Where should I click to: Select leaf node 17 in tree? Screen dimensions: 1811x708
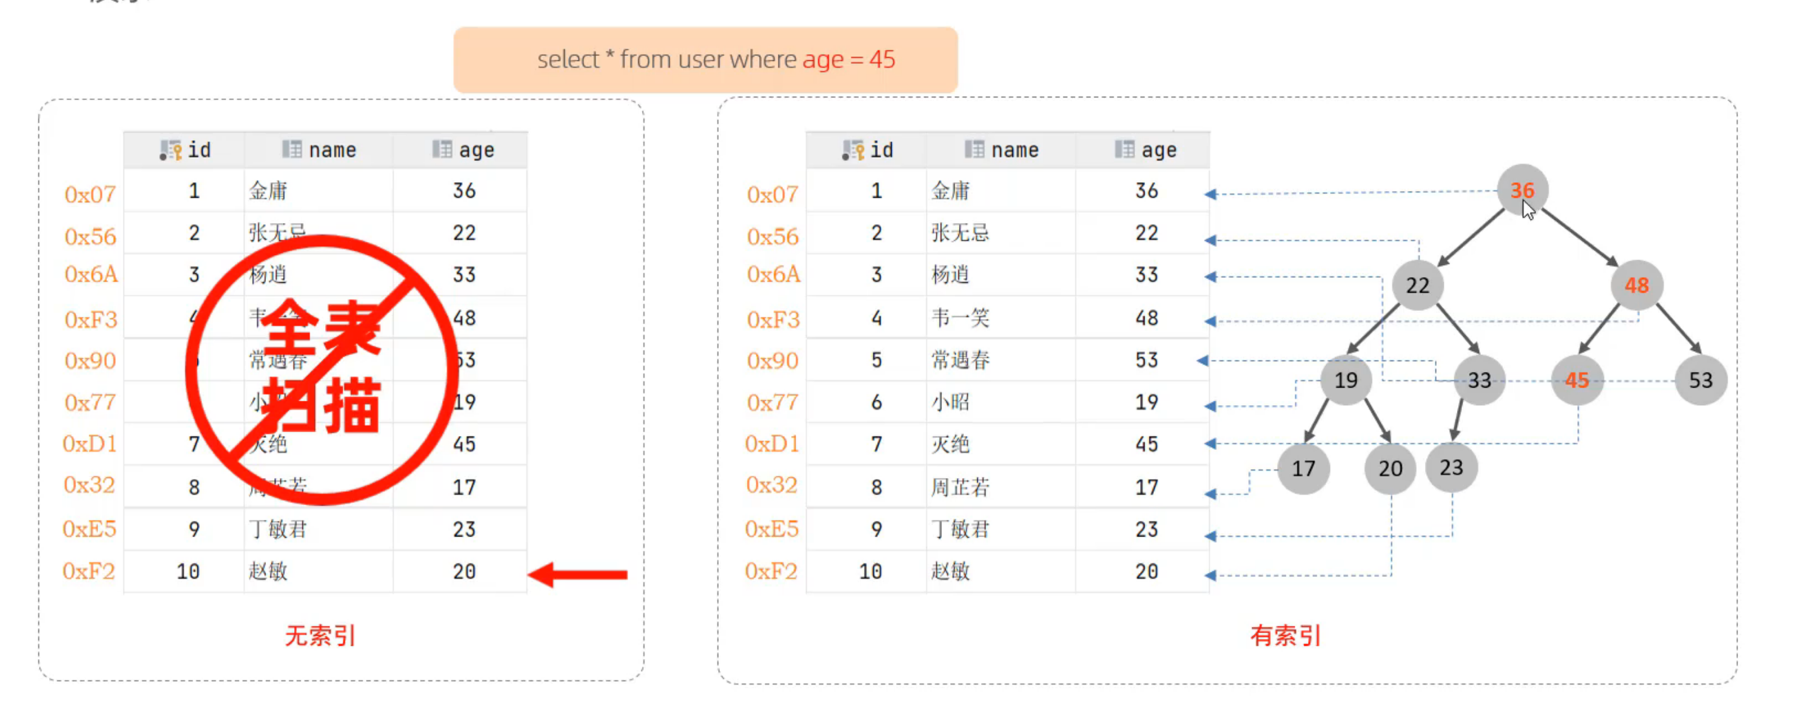[x=1303, y=469]
